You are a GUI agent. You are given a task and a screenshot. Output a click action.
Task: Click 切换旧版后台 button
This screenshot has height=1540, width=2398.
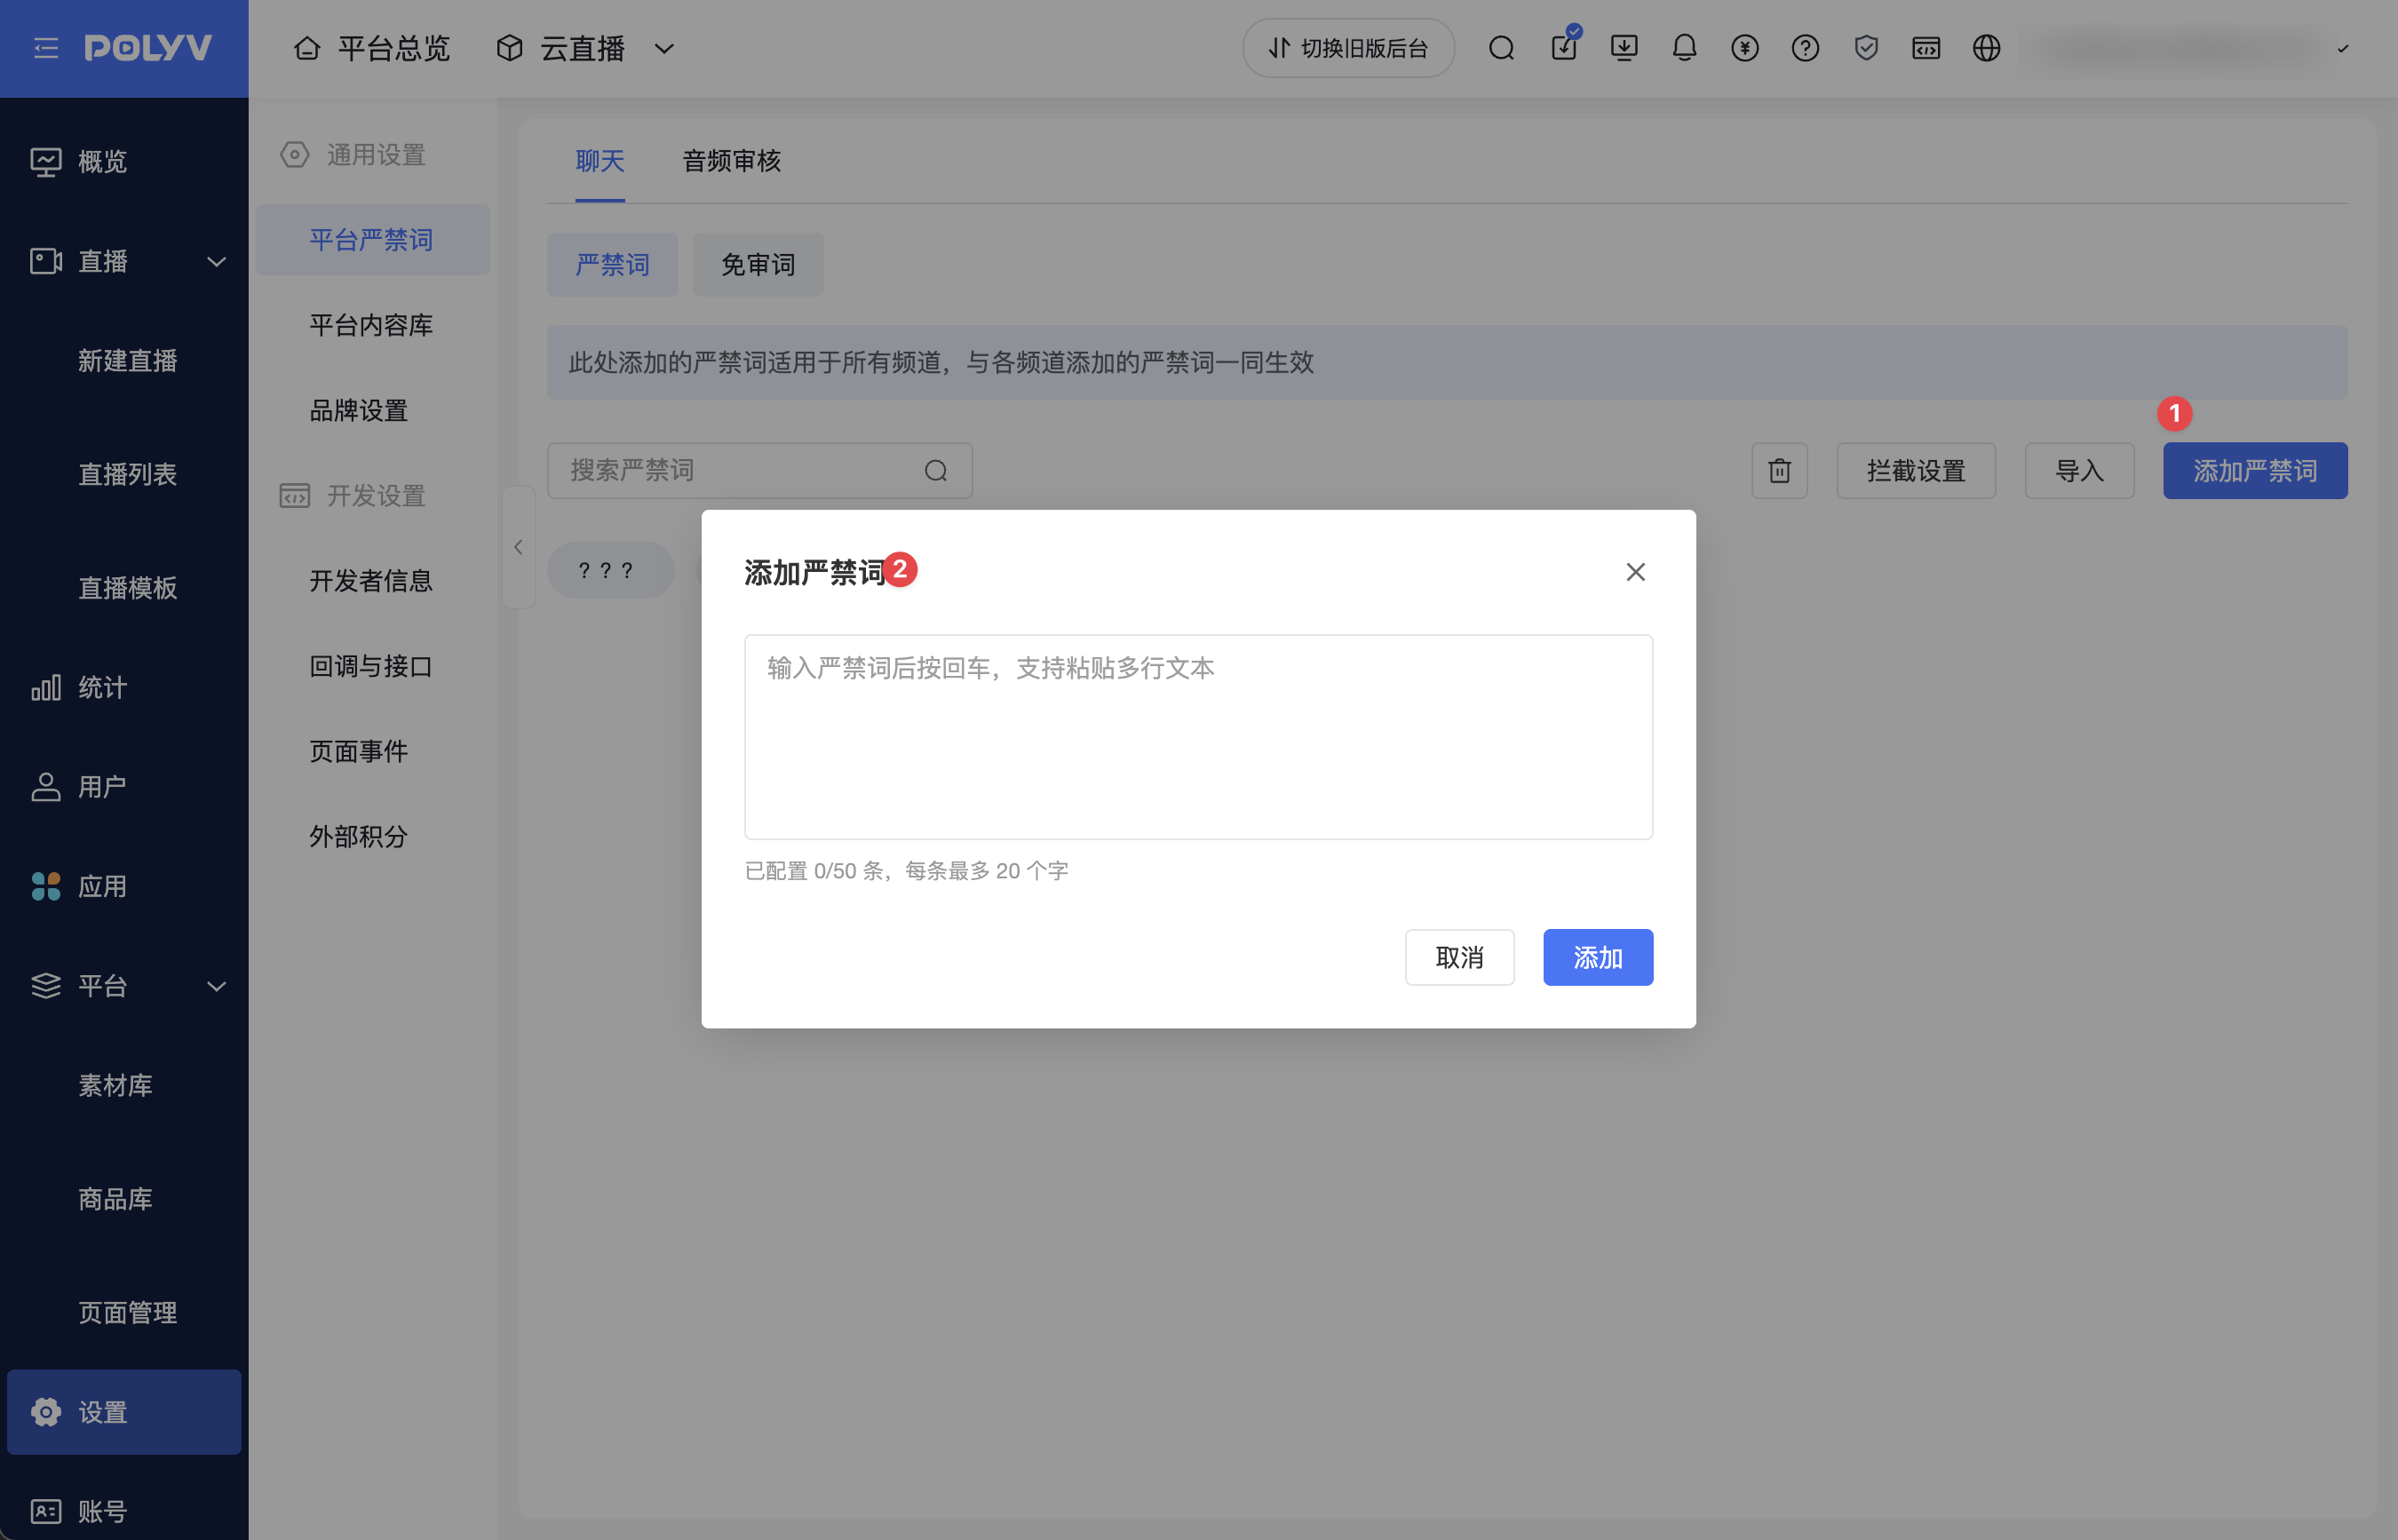tap(1348, 48)
